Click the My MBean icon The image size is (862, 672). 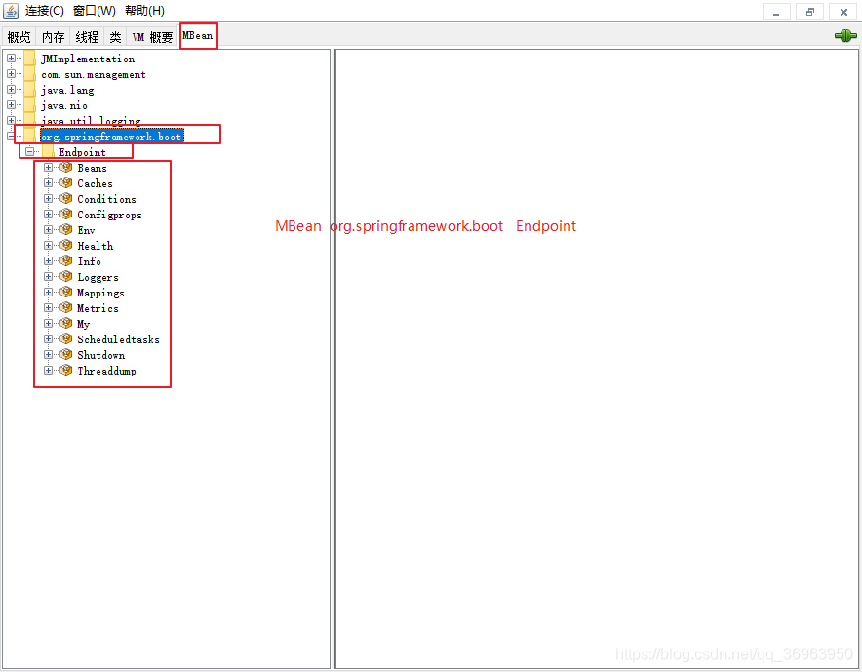pos(66,324)
